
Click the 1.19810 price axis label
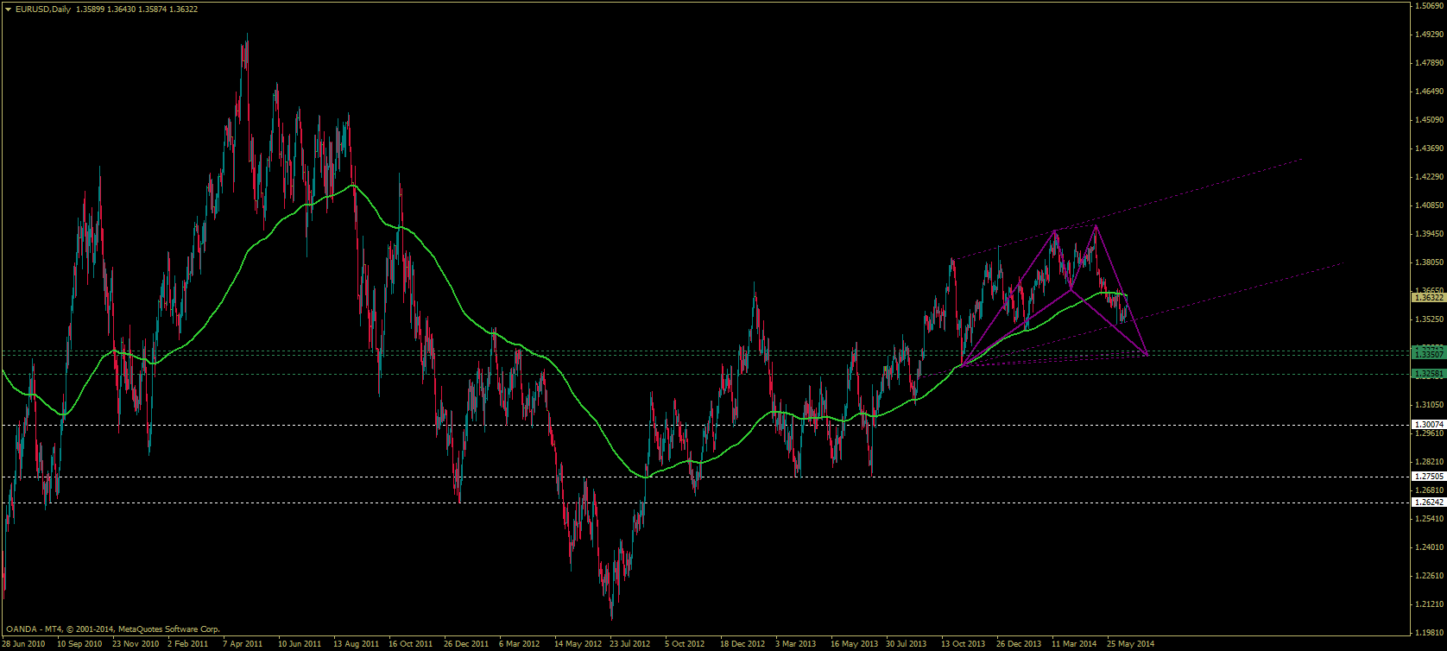[x=1431, y=633]
